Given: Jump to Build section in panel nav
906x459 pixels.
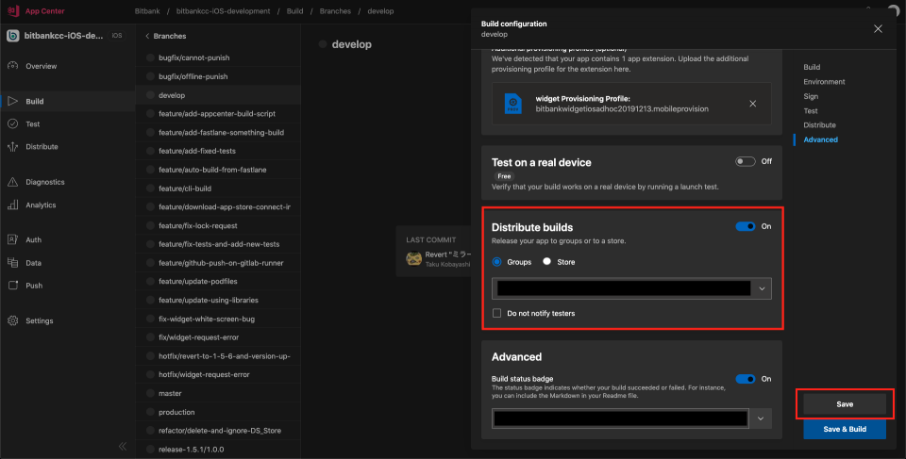Looking at the screenshot, I should pos(812,67).
